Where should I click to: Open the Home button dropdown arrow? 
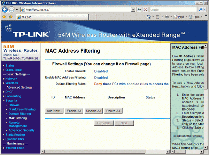(153, 17)
